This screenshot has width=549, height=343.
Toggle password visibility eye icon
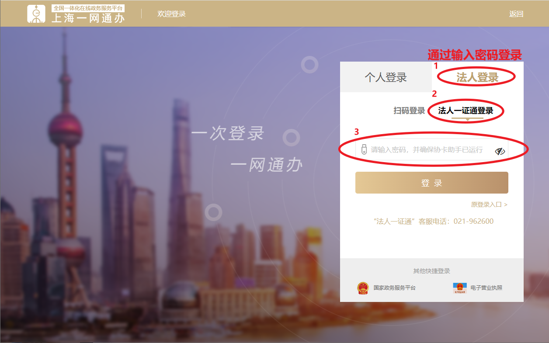click(x=500, y=151)
